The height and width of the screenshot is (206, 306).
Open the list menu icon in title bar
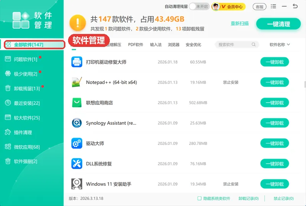point(273,6)
